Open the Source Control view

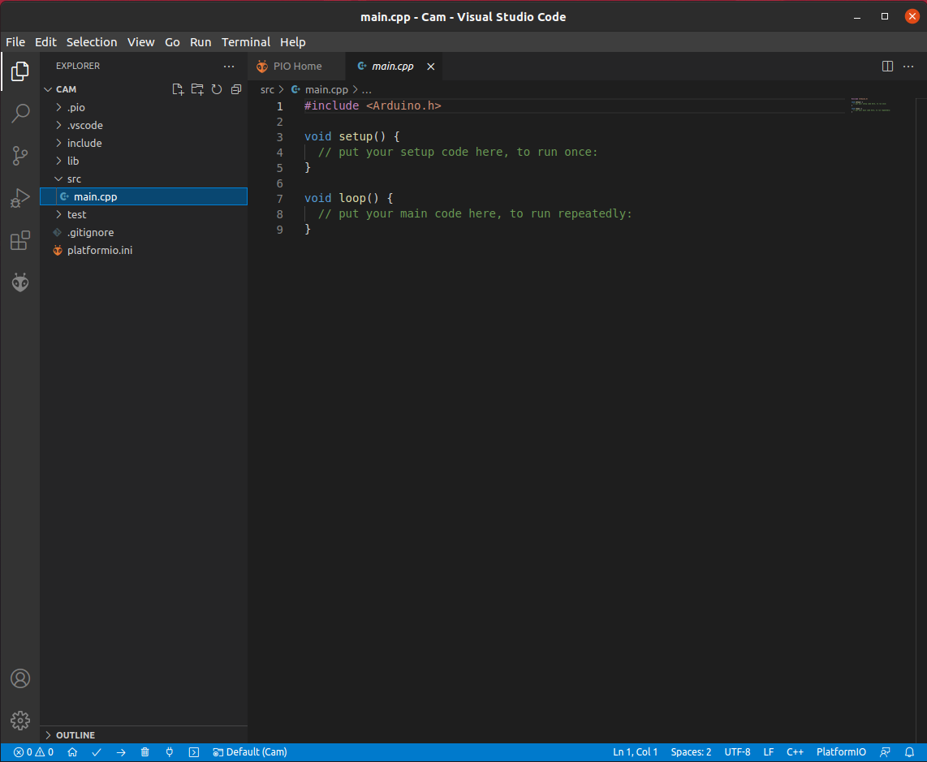[x=20, y=156]
